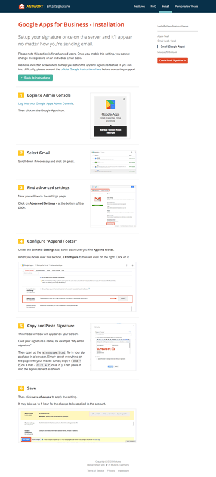Click the Email Signature header title

coord(58,6)
